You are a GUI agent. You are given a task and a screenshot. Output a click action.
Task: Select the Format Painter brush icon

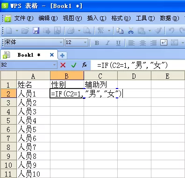tap(158, 30)
